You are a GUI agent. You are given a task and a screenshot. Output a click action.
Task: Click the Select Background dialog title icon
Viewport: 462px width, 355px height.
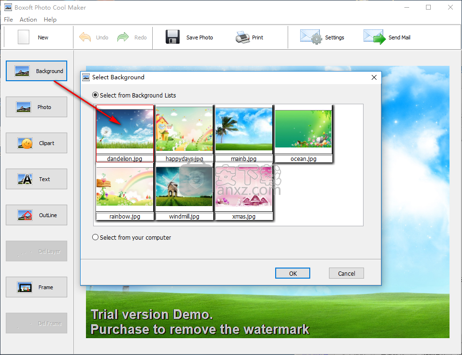click(x=86, y=77)
